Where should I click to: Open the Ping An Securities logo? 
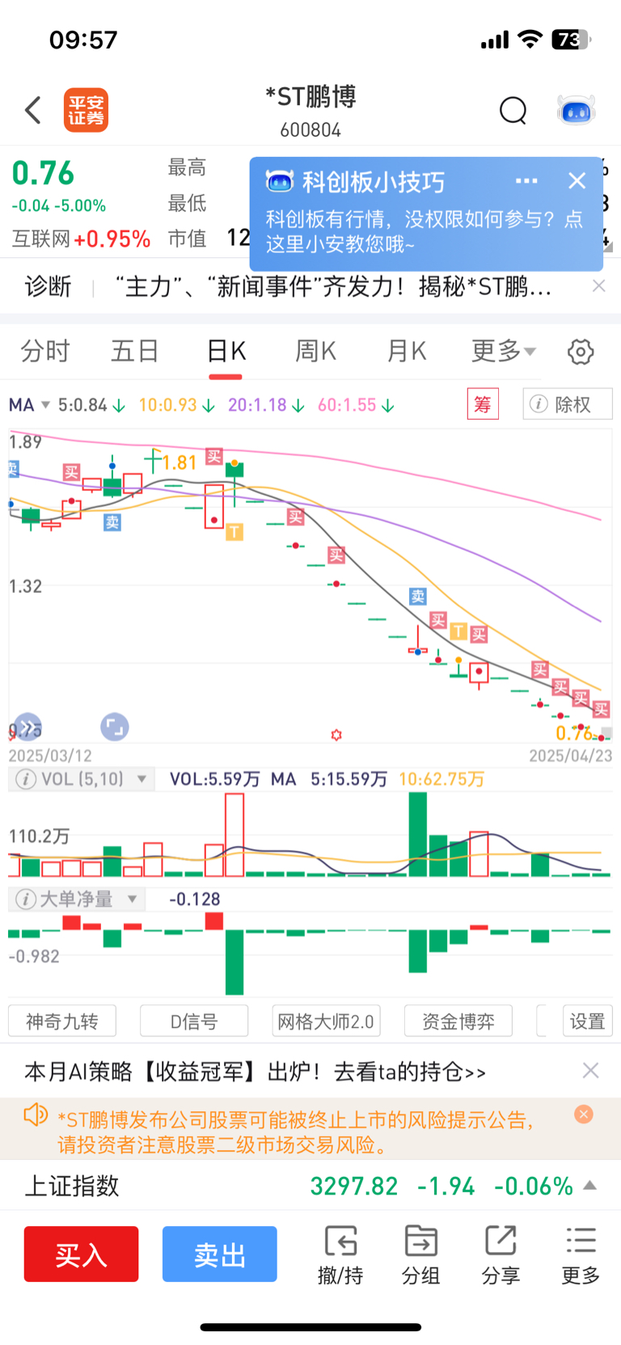tap(86, 110)
